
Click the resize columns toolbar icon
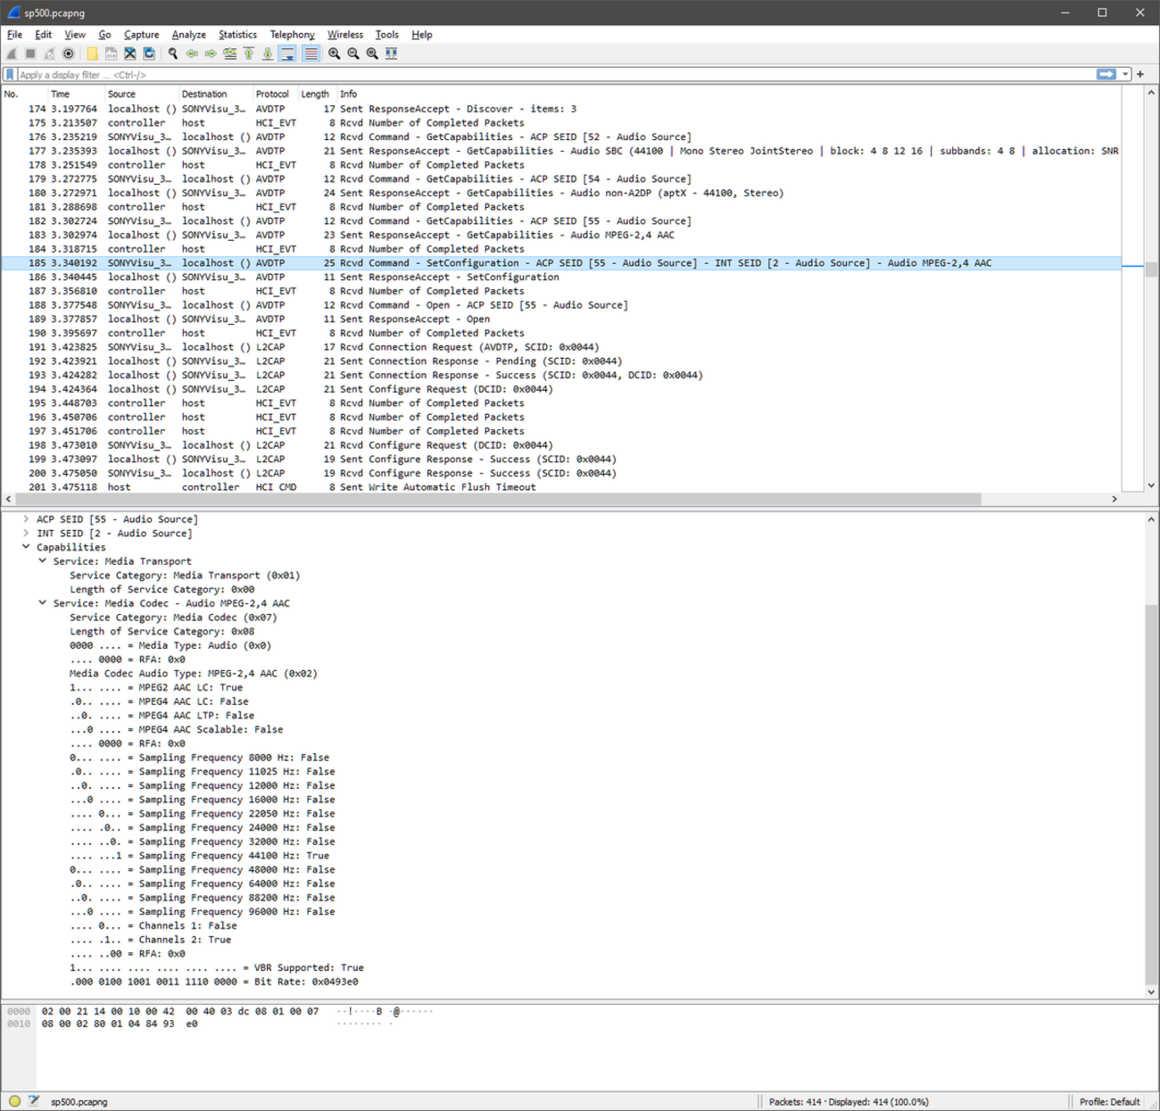(x=392, y=54)
